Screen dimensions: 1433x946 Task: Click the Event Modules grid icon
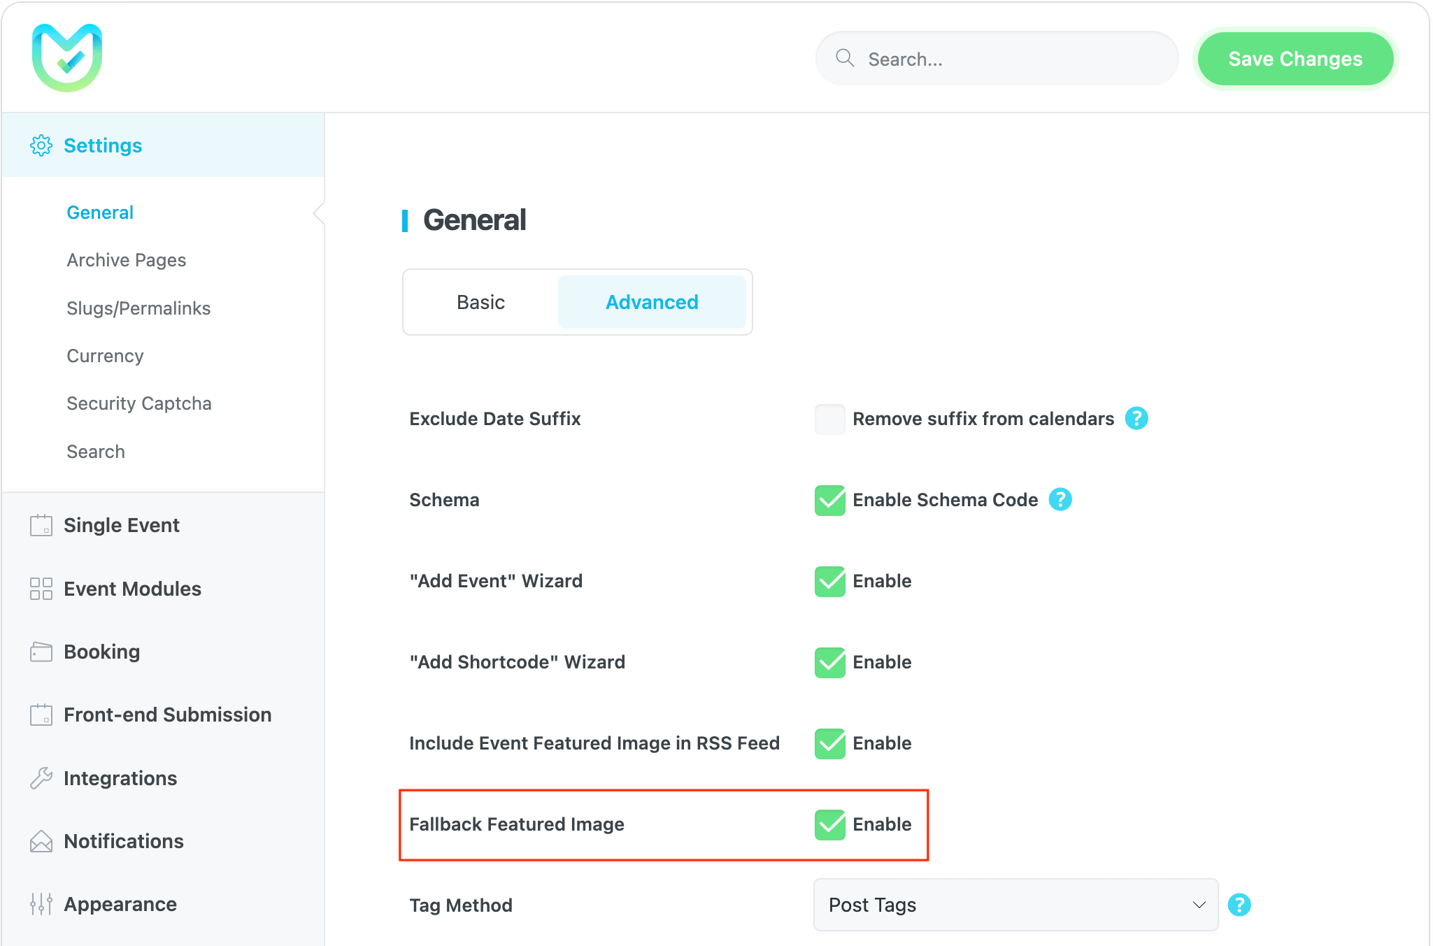pos(41,589)
